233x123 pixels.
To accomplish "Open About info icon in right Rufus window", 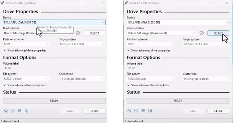I will pos(136,111).
